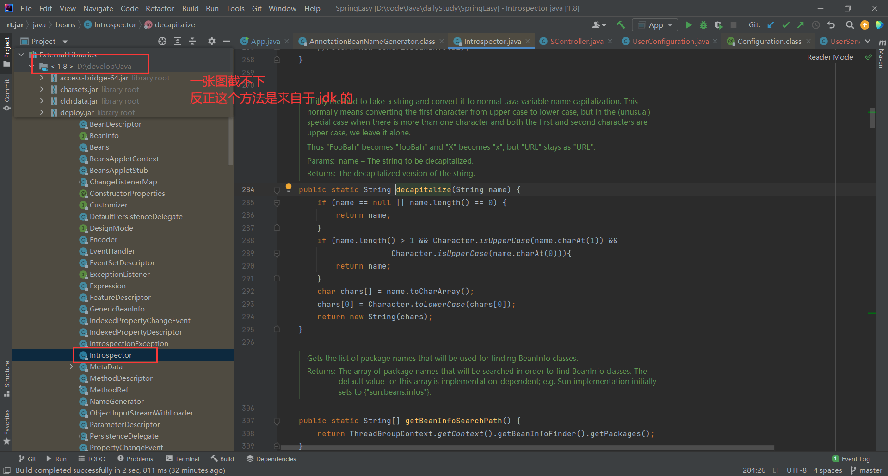
Task: Close the Introspector.java tab
Action: [x=528, y=41]
